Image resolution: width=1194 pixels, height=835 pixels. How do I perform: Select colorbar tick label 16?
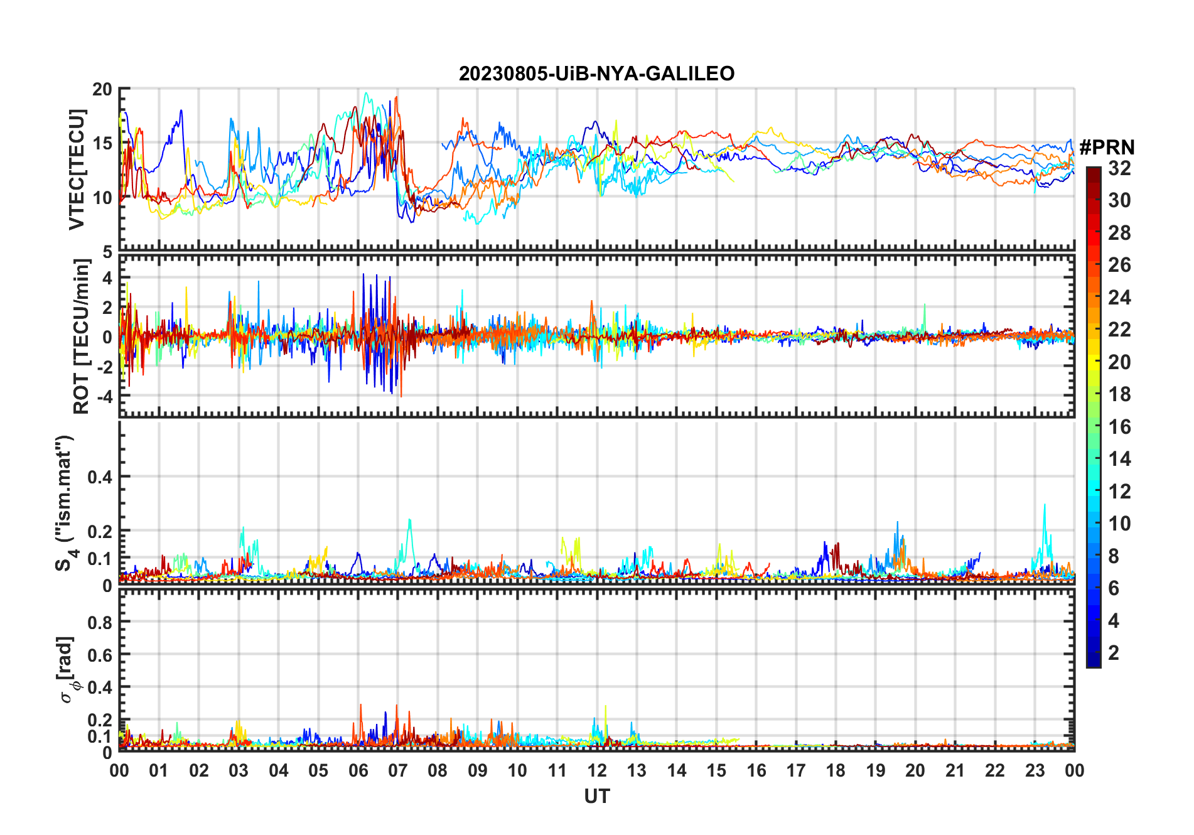(1119, 426)
